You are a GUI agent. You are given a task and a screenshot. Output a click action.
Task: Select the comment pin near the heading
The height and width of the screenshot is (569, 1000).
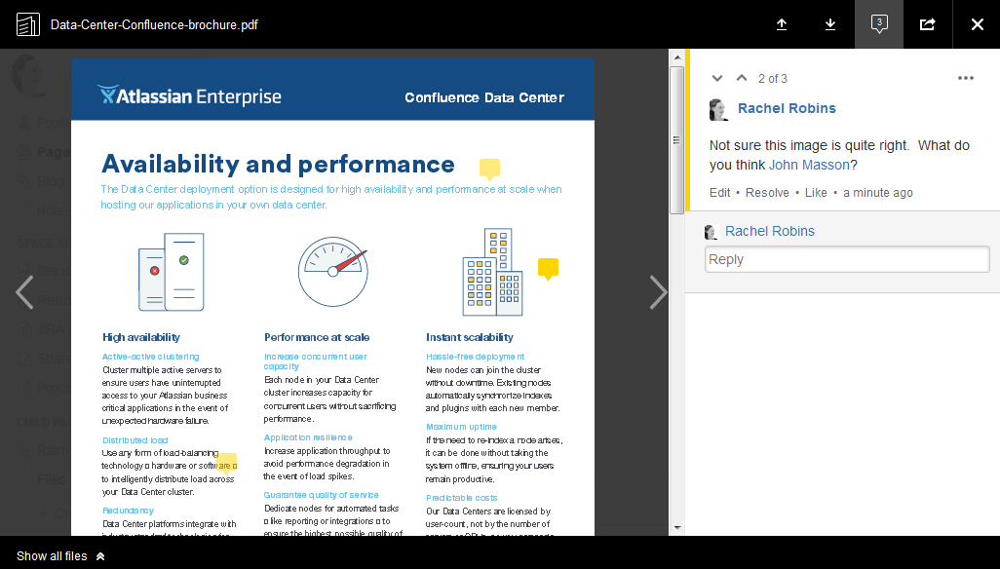point(490,170)
